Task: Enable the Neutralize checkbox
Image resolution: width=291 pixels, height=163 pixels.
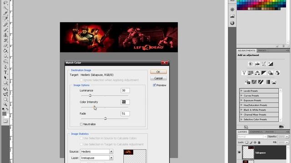Action: pos(81,124)
